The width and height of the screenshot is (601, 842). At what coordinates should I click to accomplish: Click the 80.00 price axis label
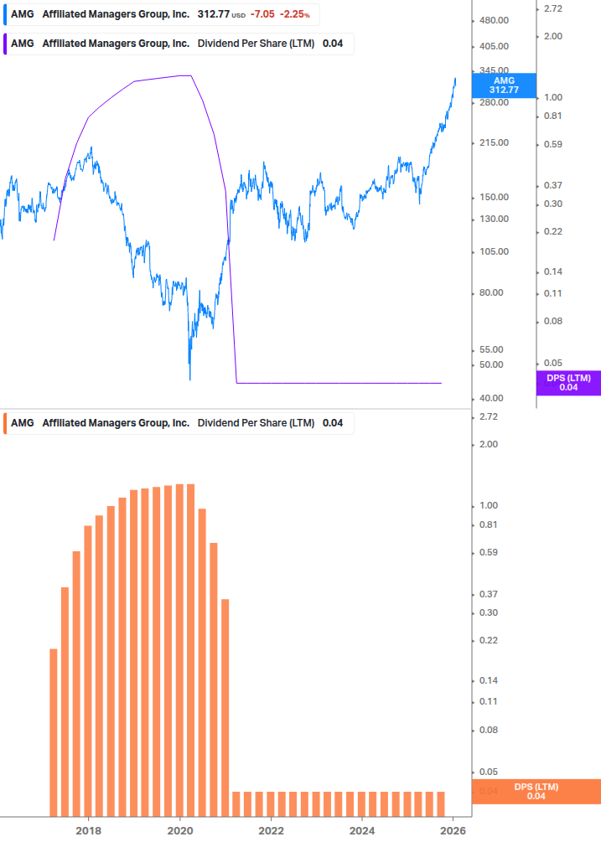click(491, 292)
